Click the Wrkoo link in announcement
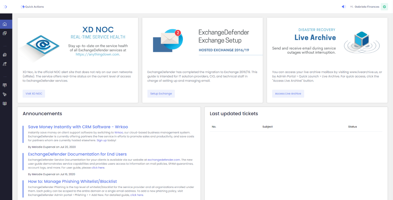The width and height of the screenshot is (393, 200). coord(119,132)
